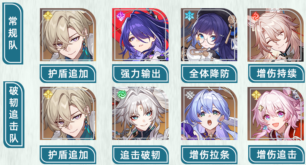The height and width of the screenshot is (165, 306).
Task: Open the purple-haired Acheron character portrait
Action: tap(140, 35)
